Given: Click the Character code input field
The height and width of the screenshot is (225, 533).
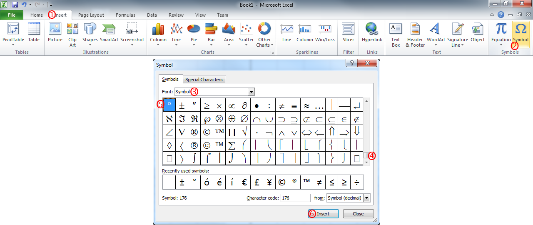Looking at the screenshot, I should (x=296, y=198).
